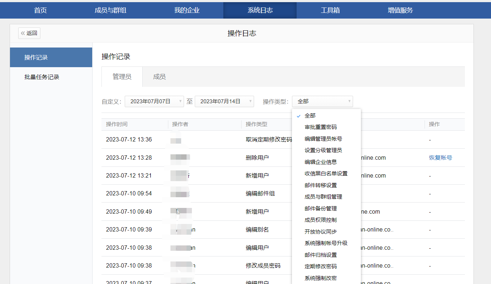The image size is (491, 284).
Task: Open the start date dropdown 2023年07月07日
Action: [154, 101]
